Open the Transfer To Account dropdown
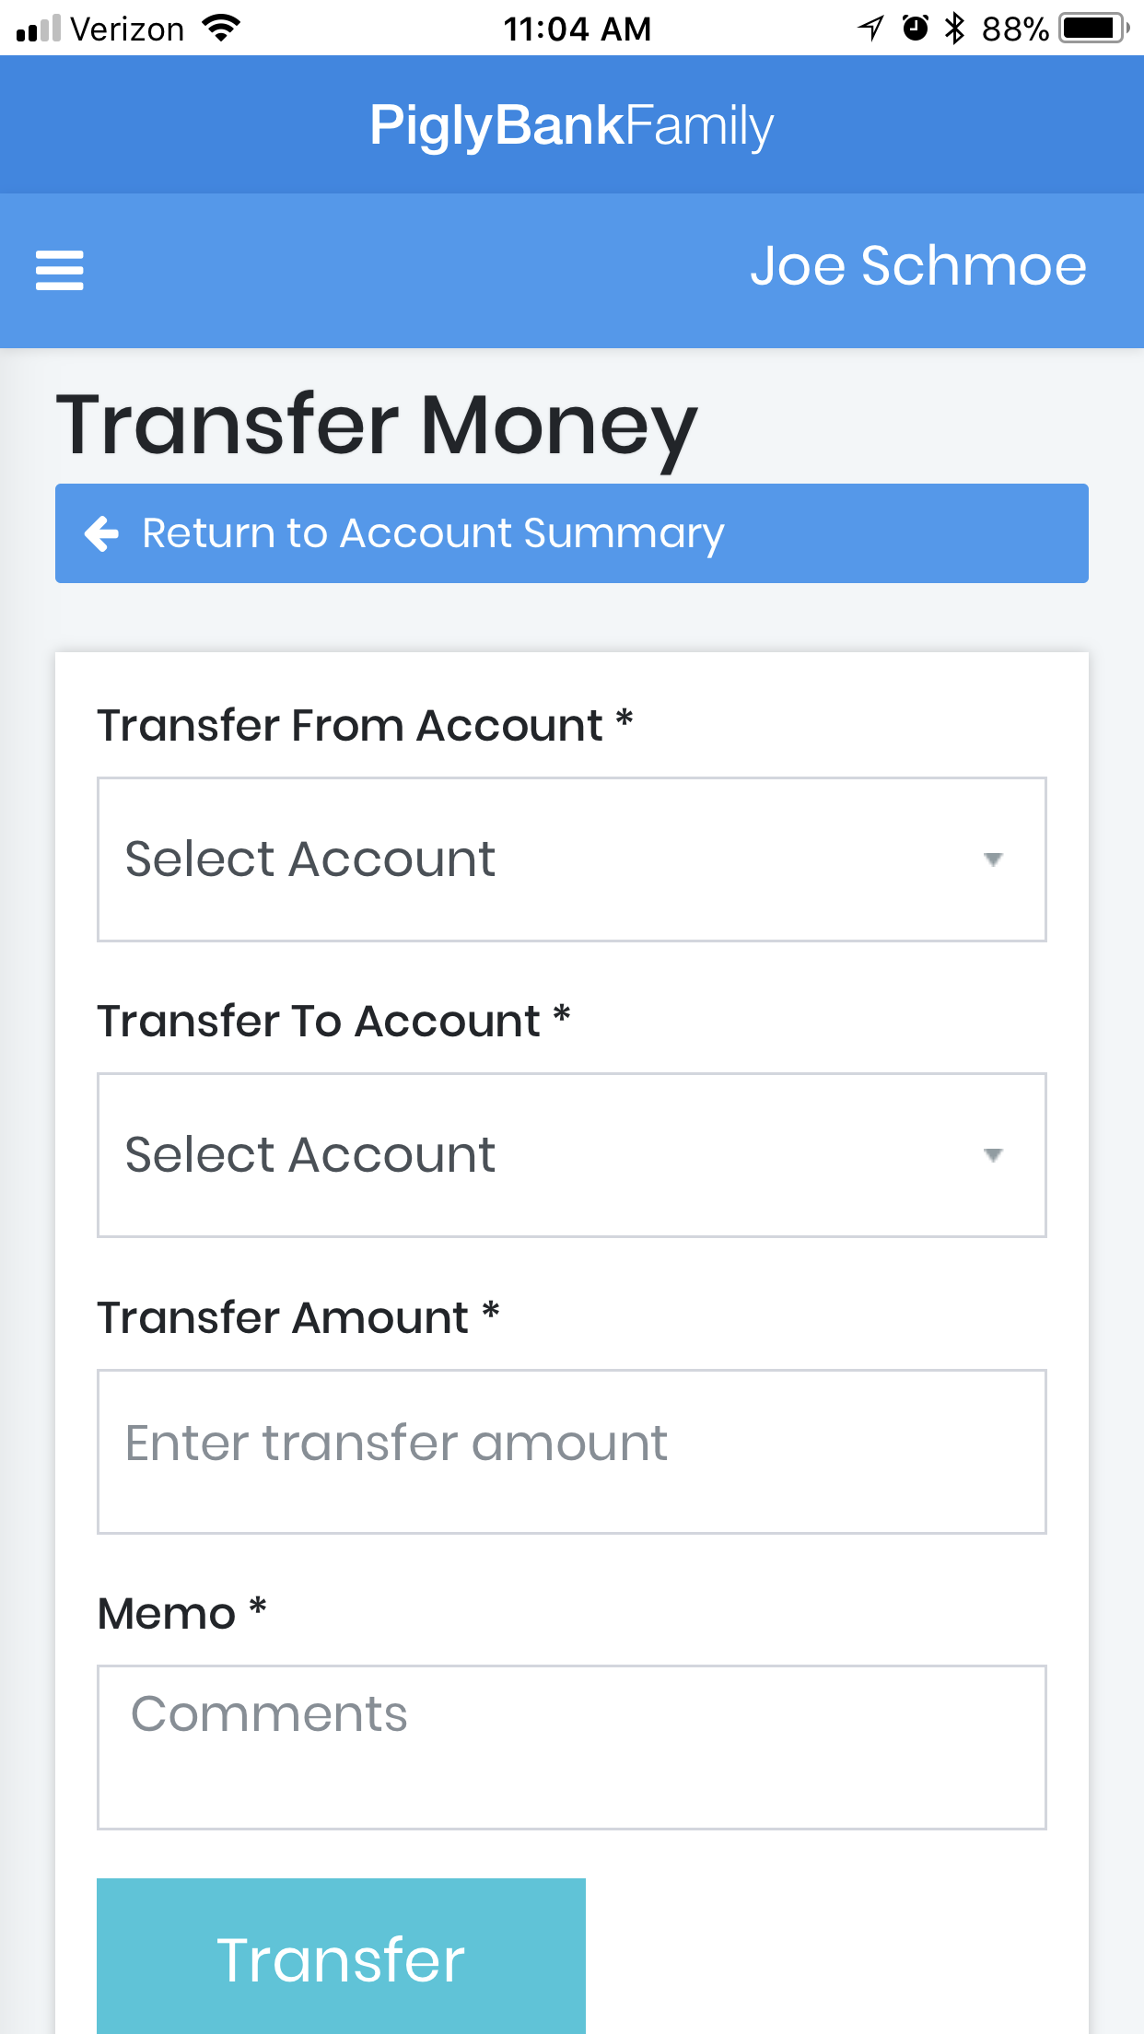This screenshot has height=2034, width=1144. [571, 1155]
